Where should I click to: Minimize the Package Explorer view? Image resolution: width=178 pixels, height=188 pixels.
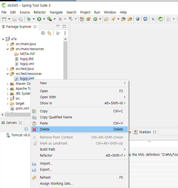point(58,26)
